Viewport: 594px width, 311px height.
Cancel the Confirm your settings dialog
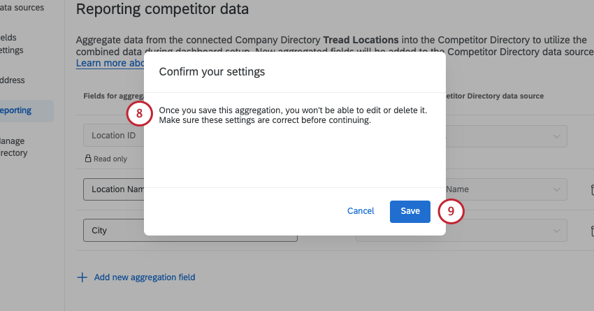pos(361,211)
